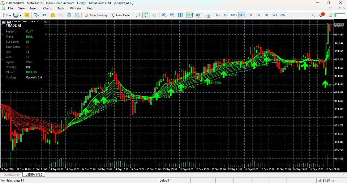Zoom in on the chart

click(164, 15)
